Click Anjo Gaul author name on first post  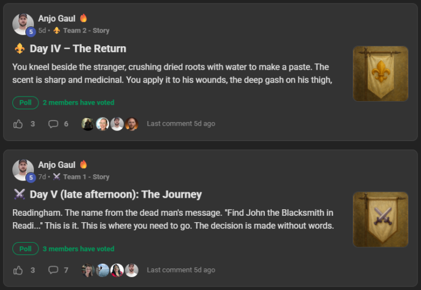point(57,19)
